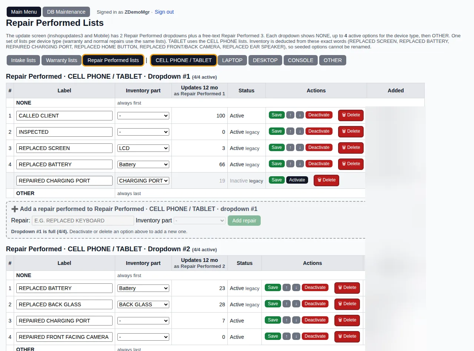Screen dimensions: 474x351
Task: Select the DESKTOP device type tab
Action: pos(265,60)
